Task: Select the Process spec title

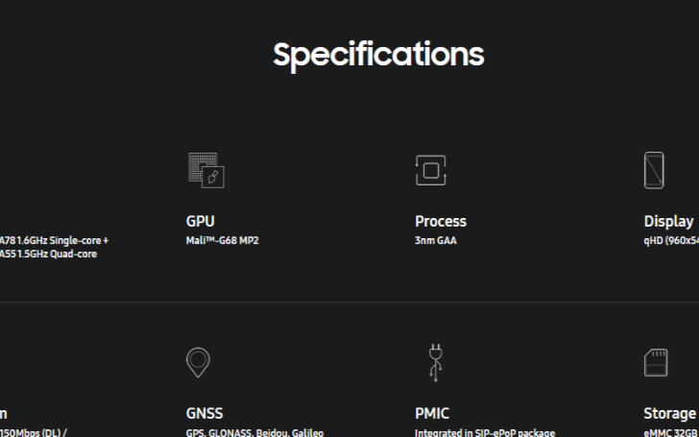Action: point(441,221)
